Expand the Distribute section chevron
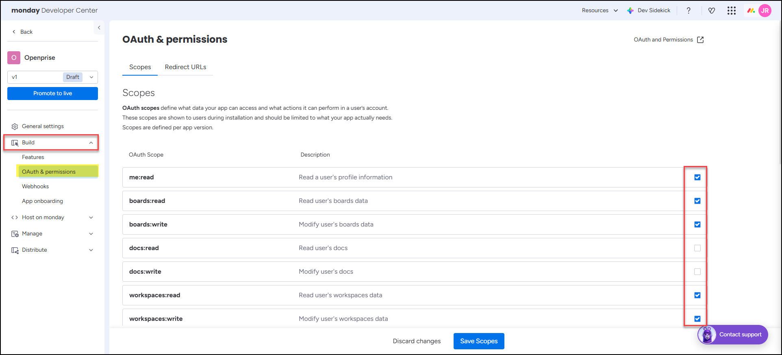Image resolution: width=782 pixels, height=355 pixels. point(91,250)
